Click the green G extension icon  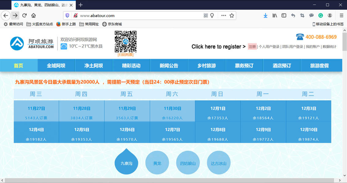tap(320, 16)
